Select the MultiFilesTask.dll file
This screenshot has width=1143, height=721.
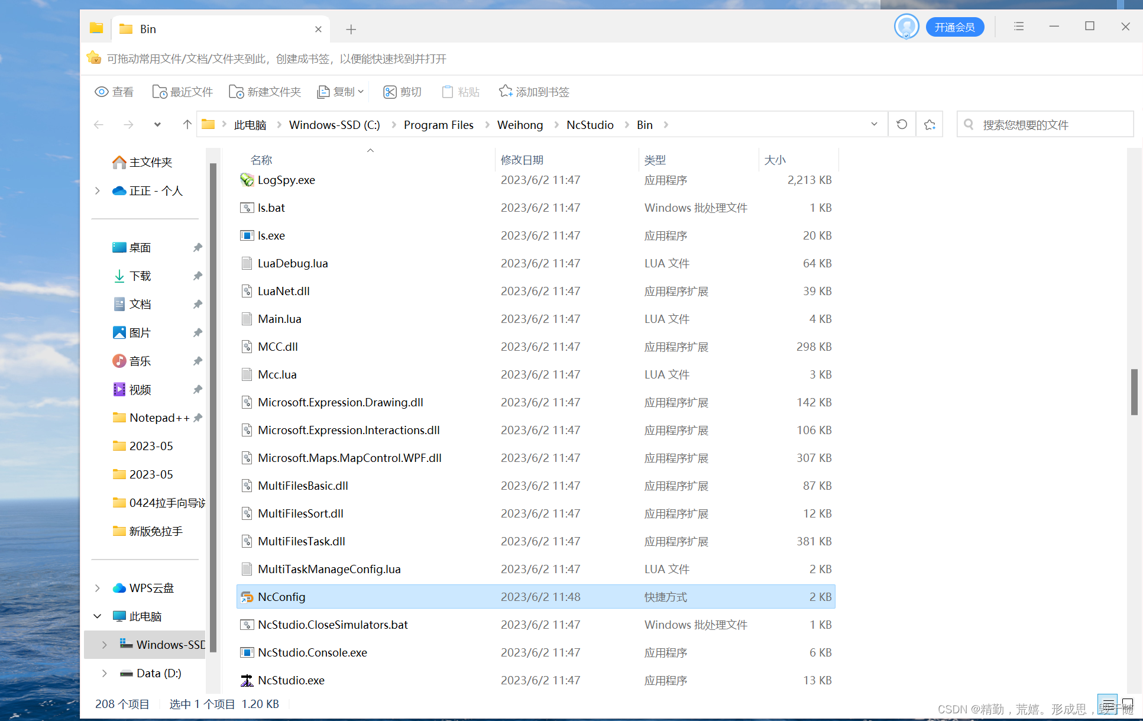click(536, 541)
